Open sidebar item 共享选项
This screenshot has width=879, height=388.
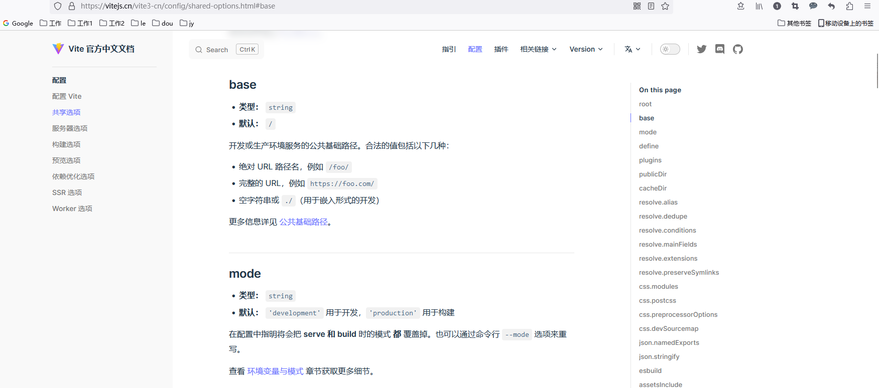(x=66, y=112)
